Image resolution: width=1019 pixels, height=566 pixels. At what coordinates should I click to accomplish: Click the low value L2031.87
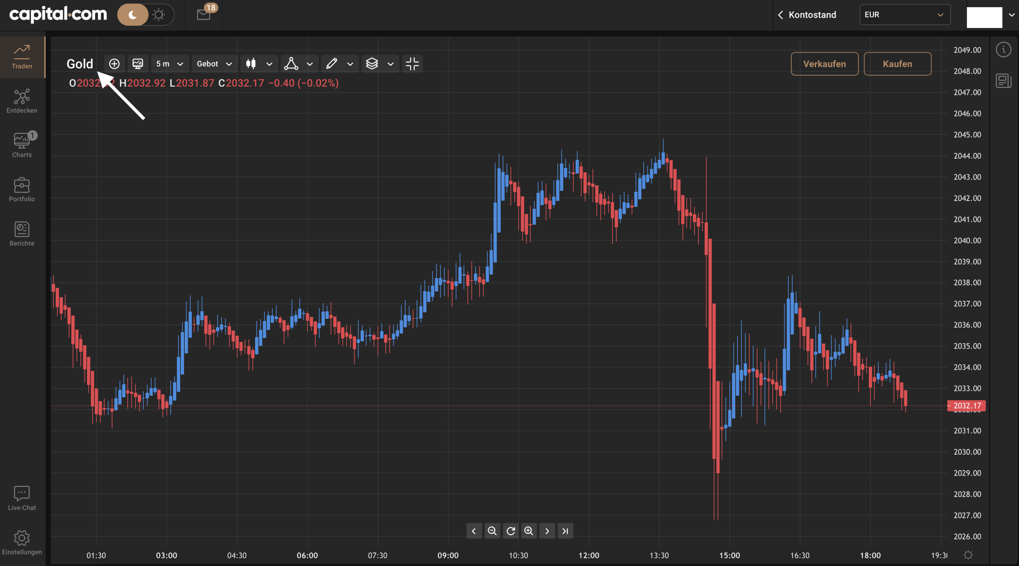192,83
